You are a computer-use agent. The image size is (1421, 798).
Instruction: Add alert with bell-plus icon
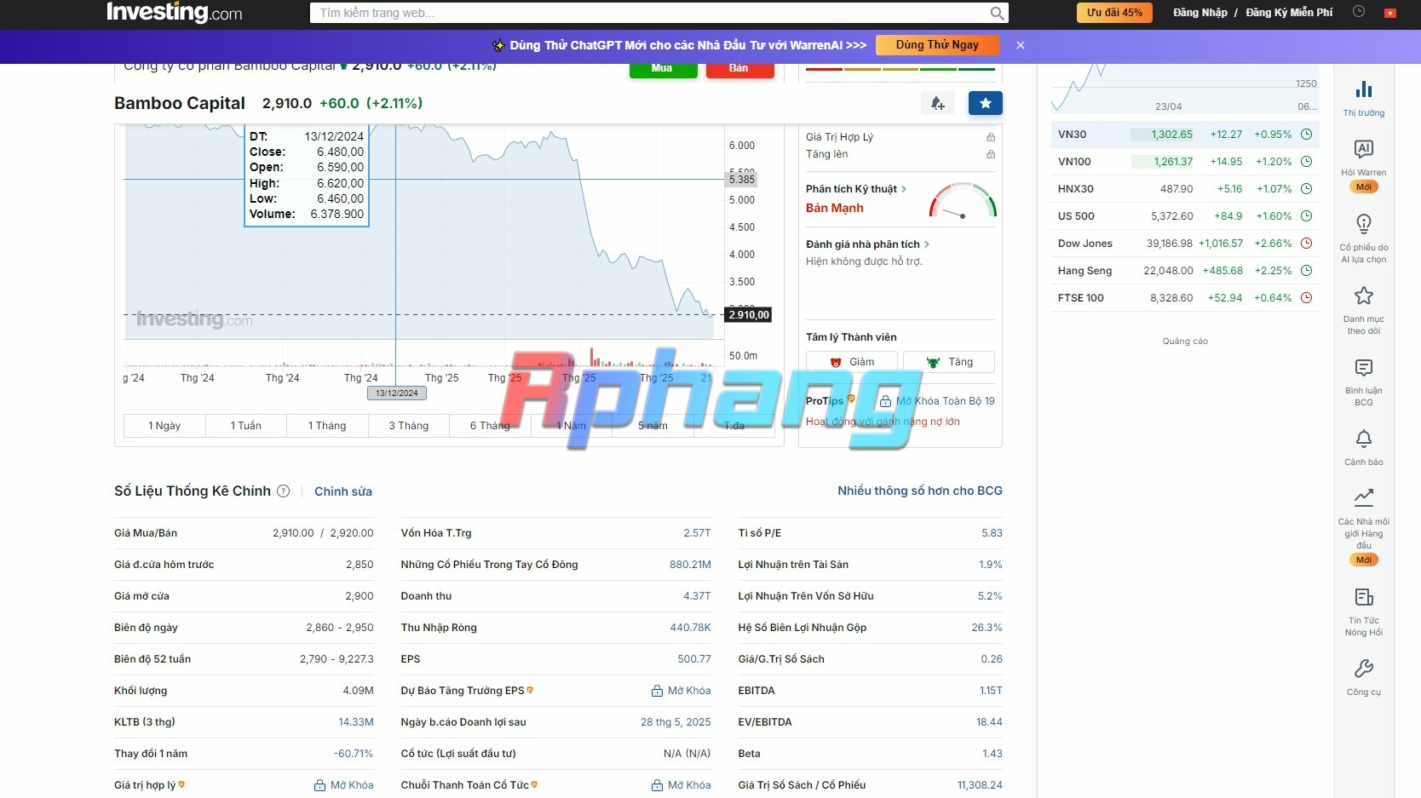(x=937, y=103)
